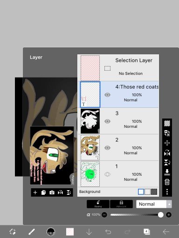
Task: Expand blend mode list arrow
Action: (169, 204)
